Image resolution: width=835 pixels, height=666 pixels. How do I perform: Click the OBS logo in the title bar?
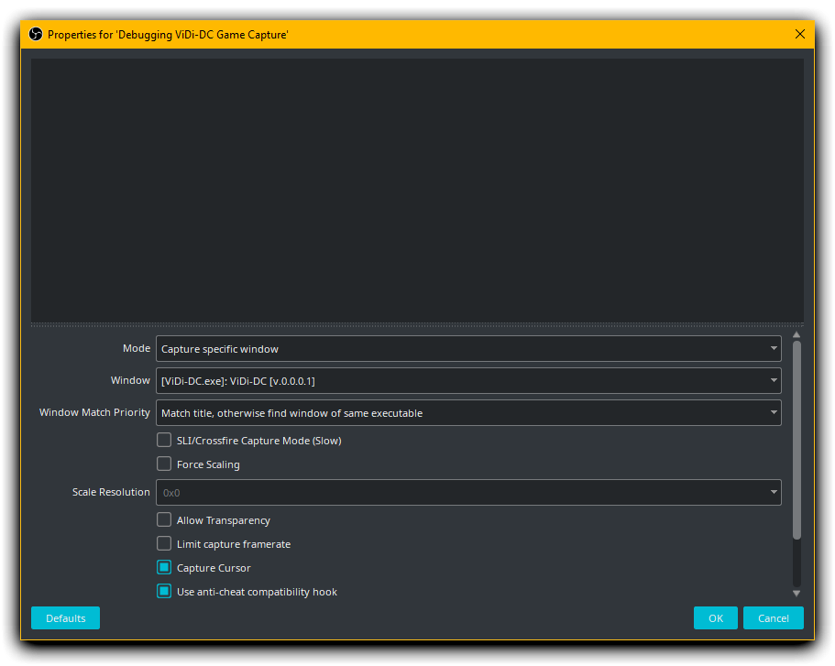click(35, 34)
